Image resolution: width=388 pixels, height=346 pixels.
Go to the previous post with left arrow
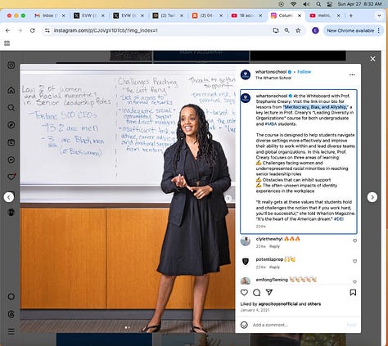point(9,197)
